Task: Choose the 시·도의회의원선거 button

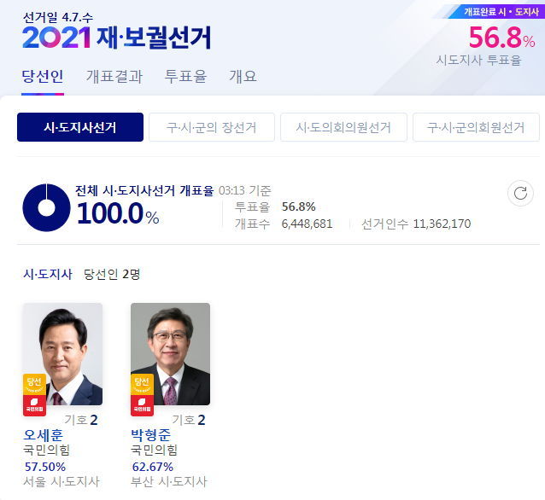Action: [x=343, y=127]
